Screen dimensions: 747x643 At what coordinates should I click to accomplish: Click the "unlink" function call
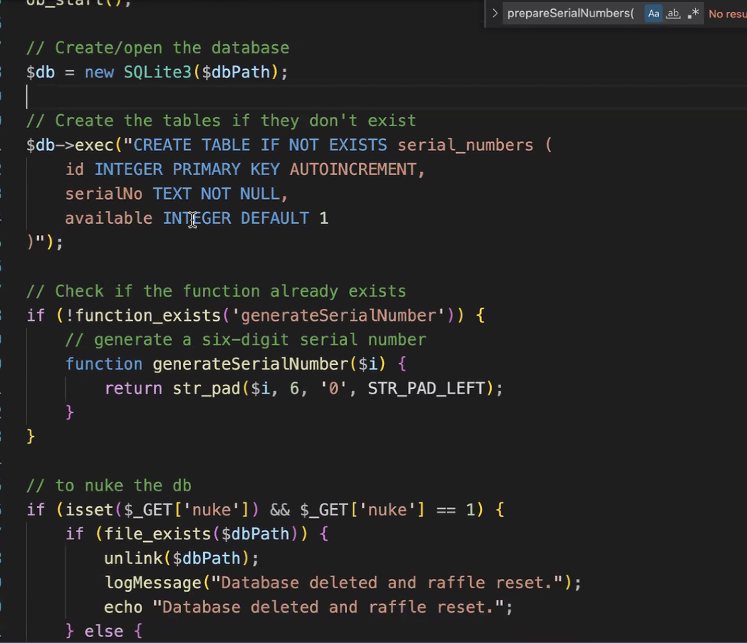pos(134,558)
